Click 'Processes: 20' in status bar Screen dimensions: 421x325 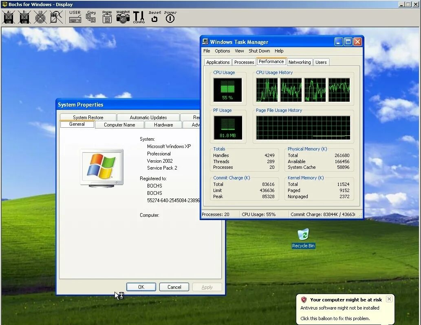pos(215,214)
